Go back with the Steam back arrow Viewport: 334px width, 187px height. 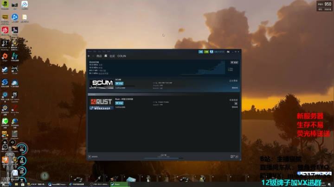[x=89, y=56]
